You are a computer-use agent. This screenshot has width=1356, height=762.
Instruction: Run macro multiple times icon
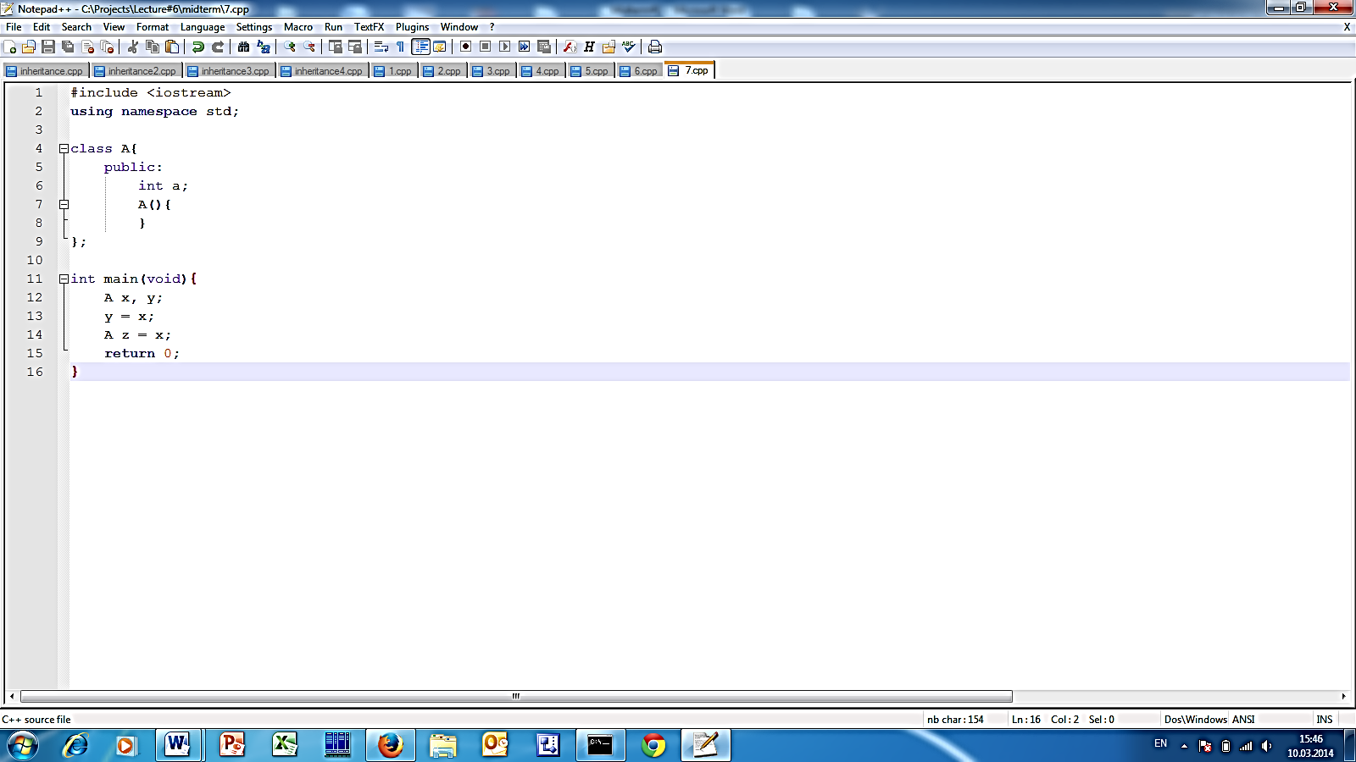pos(525,47)
